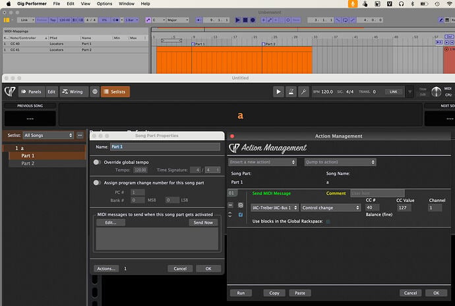Click the Bluetooth menu bar icon
Image resolution: width=455 pixels, height=306 pixels.
(412, 4)
